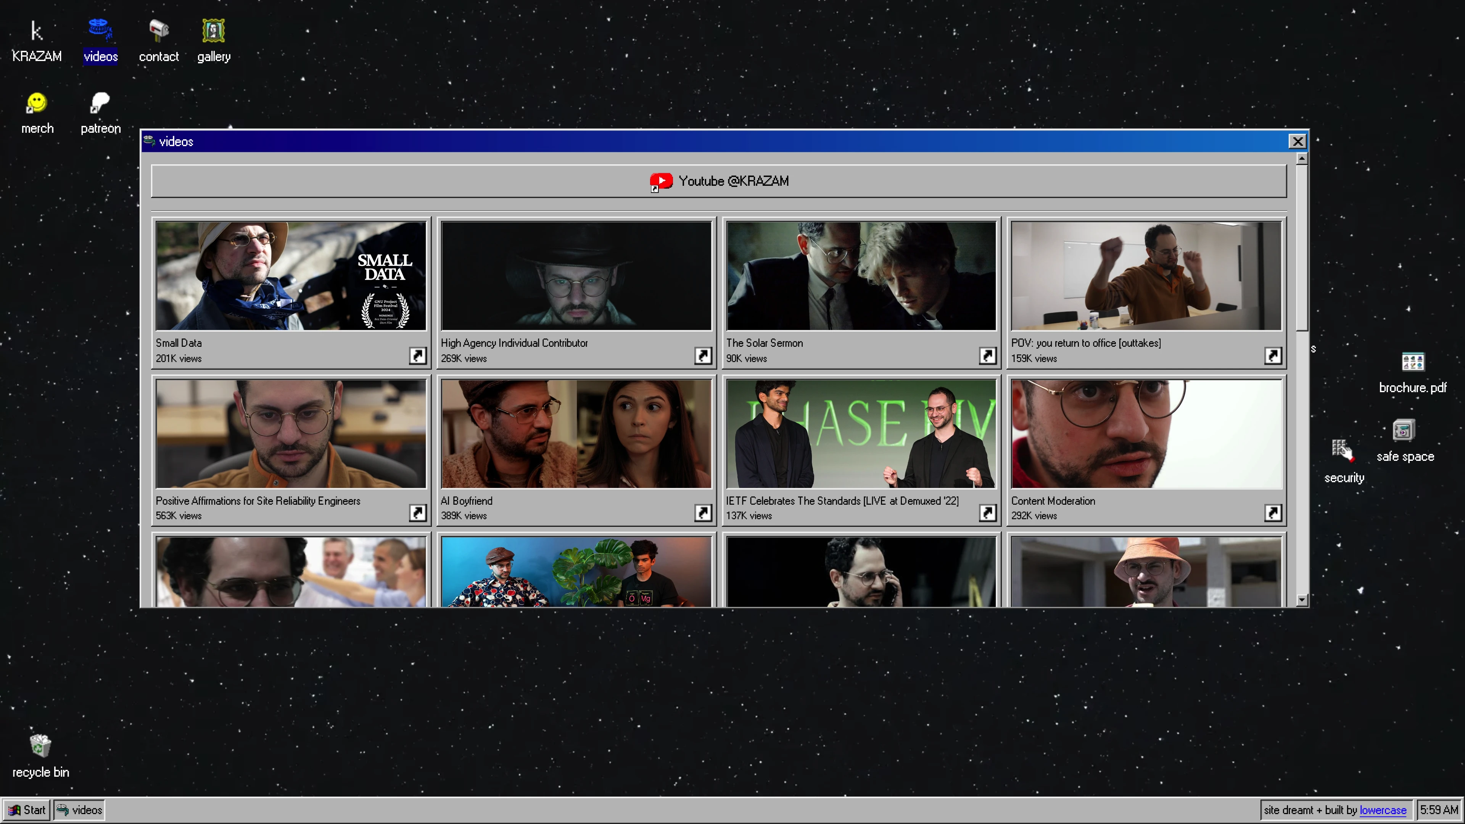Open the safe space icon
The image size is (1465, 824).
[x=1404, y=440]
